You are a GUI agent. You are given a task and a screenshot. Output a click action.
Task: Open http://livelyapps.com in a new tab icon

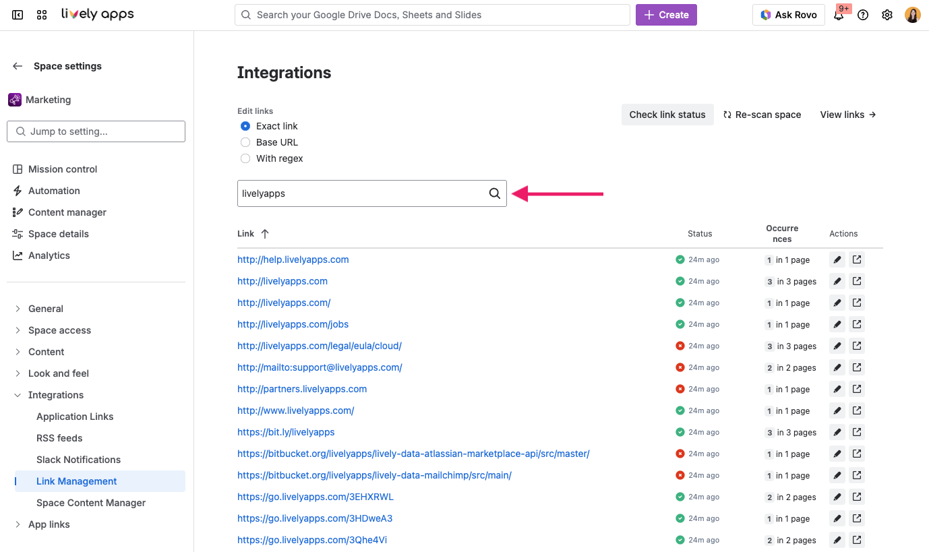tap(857, 280)
